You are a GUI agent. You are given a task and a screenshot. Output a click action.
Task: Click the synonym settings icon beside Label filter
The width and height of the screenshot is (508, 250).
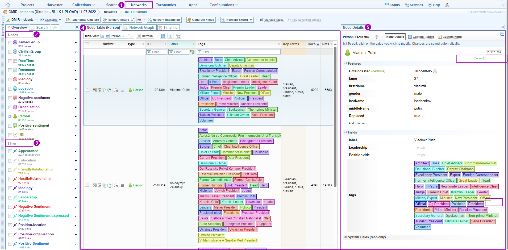coord(192,52)
